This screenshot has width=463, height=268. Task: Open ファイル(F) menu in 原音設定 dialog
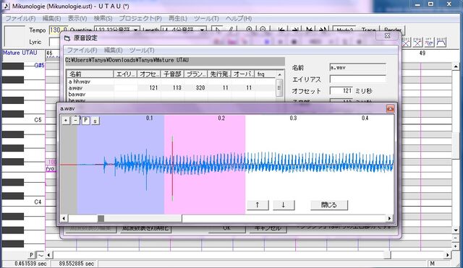click(82, 50)
